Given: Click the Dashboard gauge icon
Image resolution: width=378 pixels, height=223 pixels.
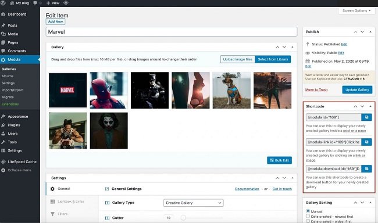Looking at the screenshot, I should 3,14.
